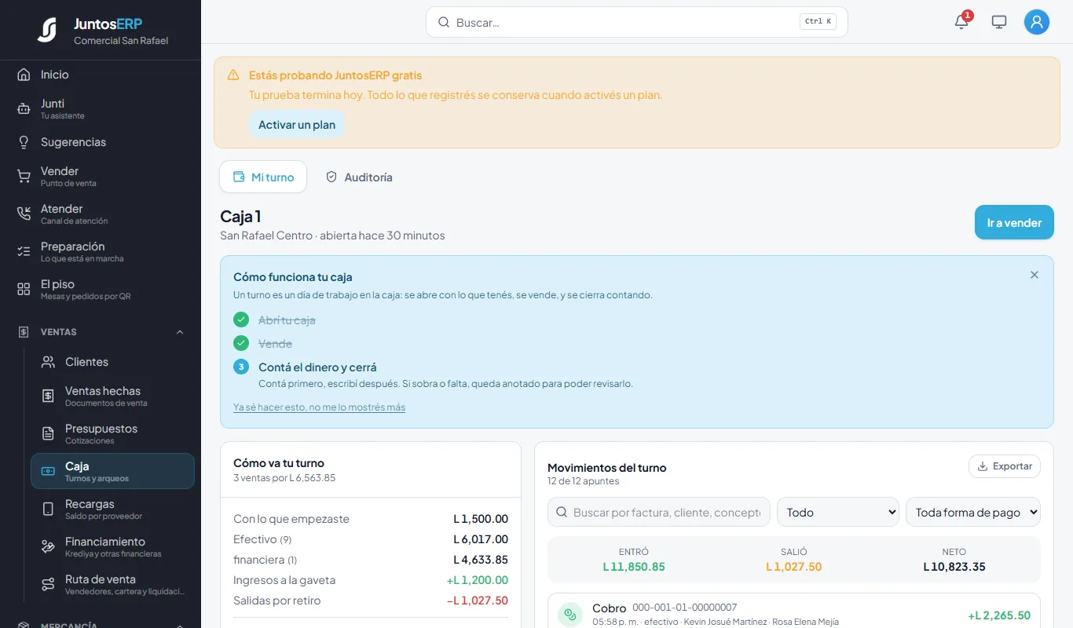Screen dimensions: 1073x628
Task: Open the Junti assistant menu item
Action: click(101, 109)
